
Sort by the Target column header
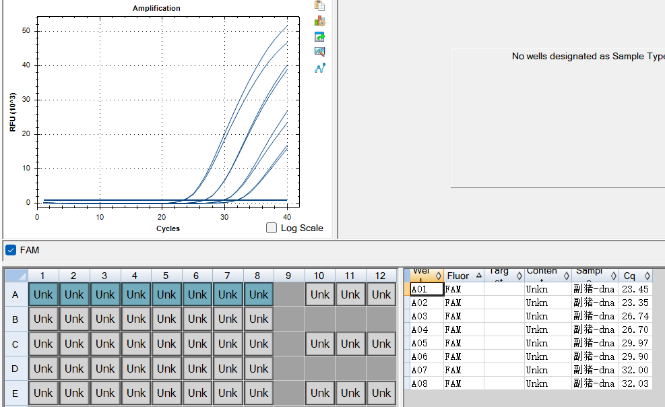click(x=504, y=275)
